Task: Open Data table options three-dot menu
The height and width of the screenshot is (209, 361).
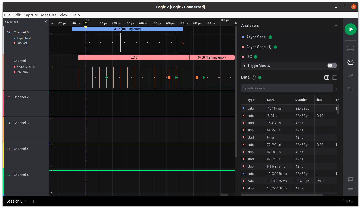Action: click(336, 88)
